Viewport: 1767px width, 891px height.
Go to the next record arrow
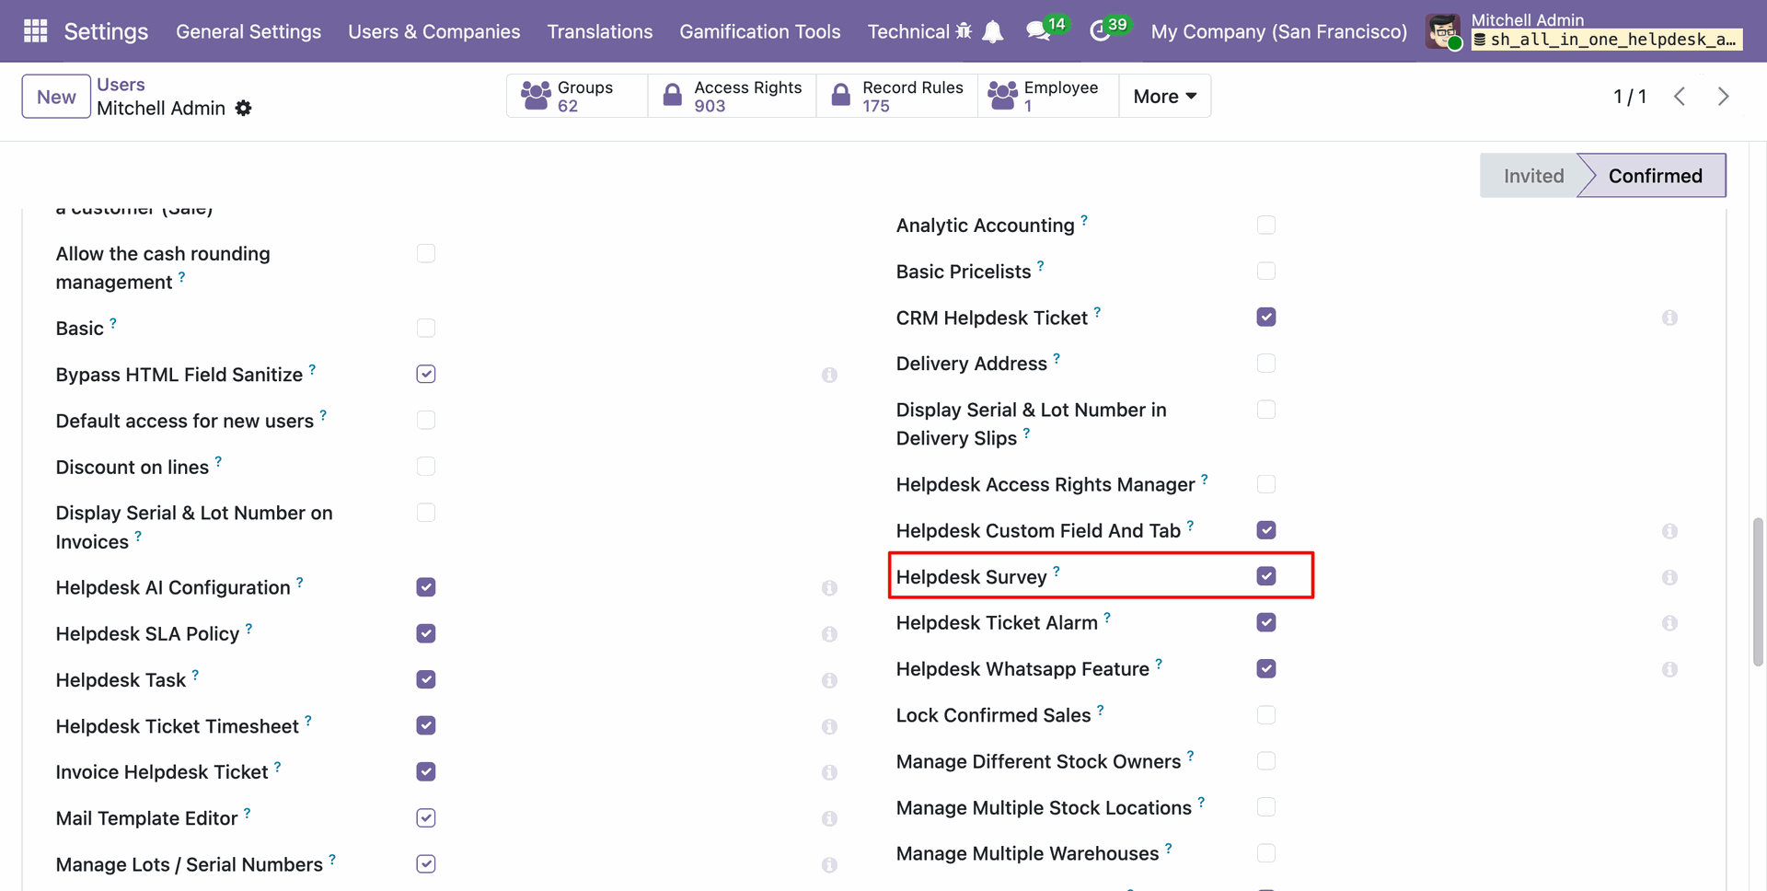1723,97
